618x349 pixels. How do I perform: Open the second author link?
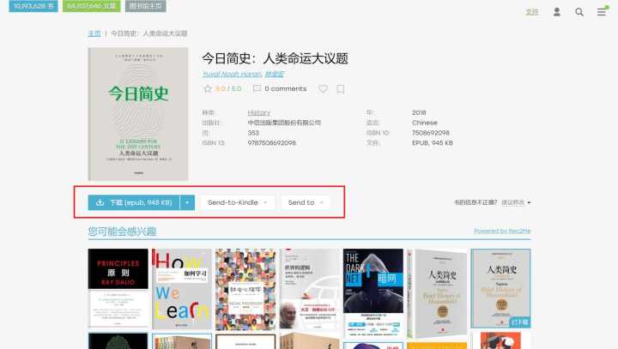tap(275, 74)
